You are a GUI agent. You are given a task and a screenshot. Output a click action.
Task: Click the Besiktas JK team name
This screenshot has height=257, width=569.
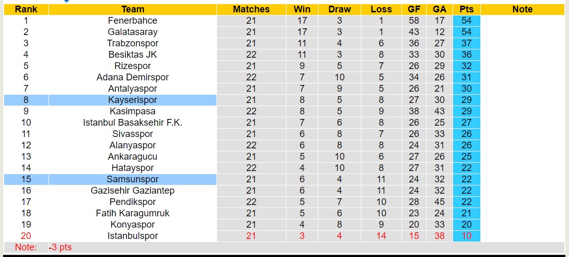132,55
